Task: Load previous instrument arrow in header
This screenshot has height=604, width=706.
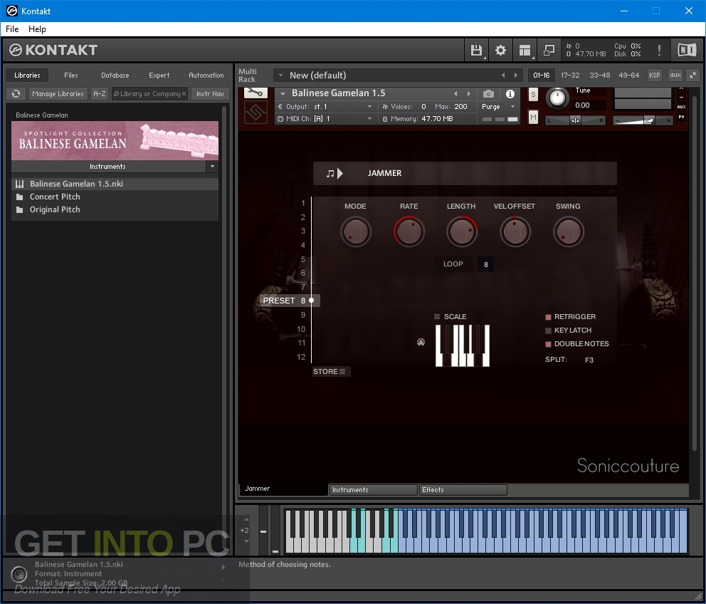Action: (455, 94)
